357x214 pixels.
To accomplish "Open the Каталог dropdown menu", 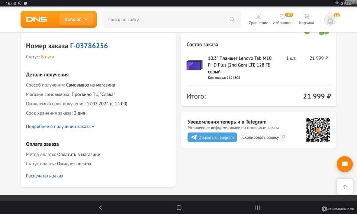I will tap(76, 19).
